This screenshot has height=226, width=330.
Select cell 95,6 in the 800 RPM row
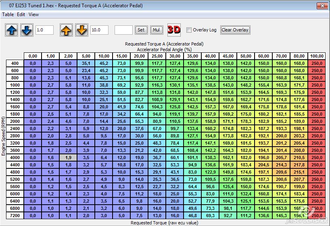pos(139,78)
